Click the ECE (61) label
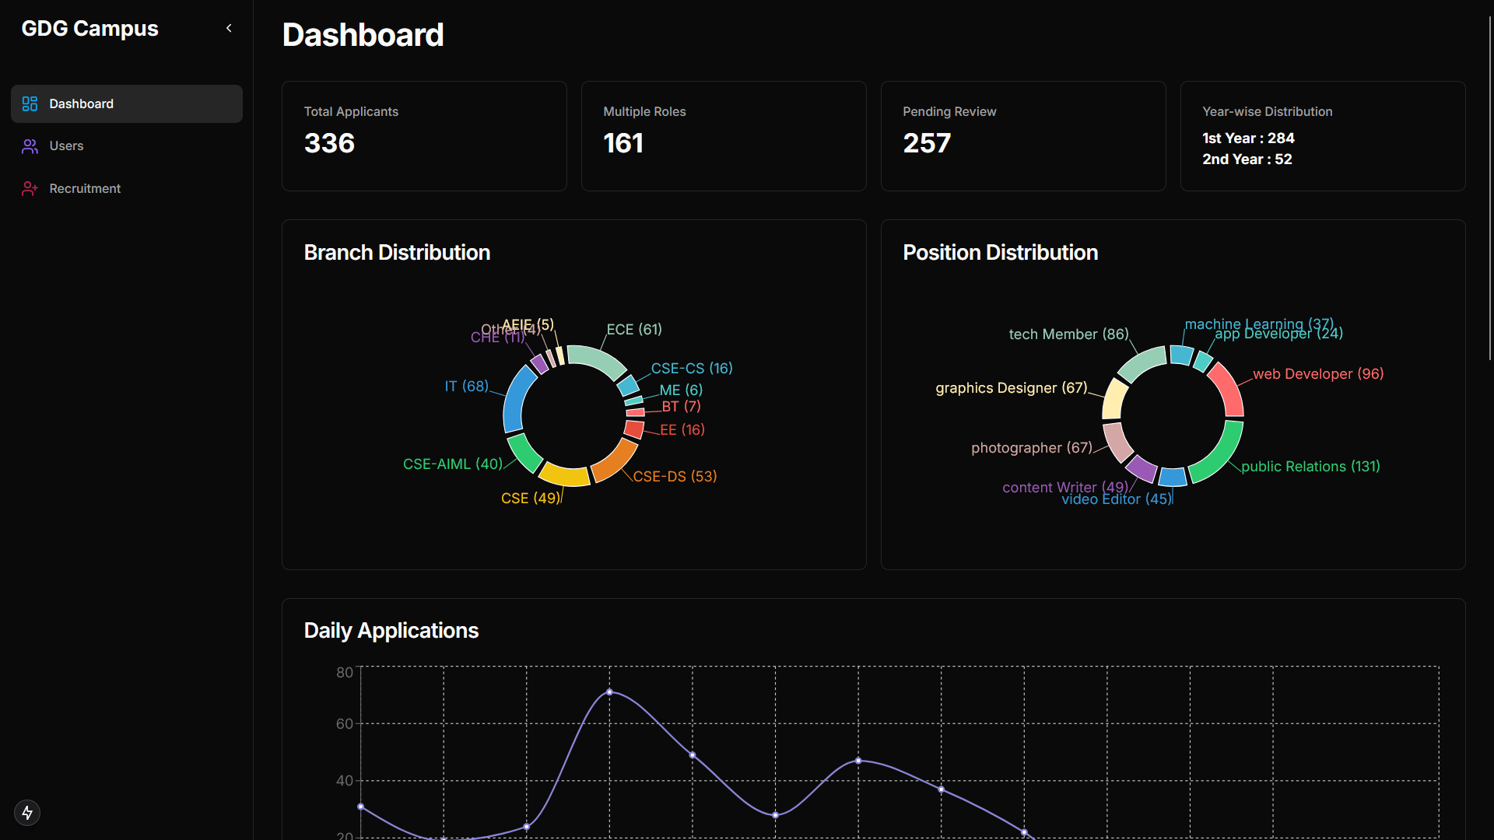Screen dimensions: 1494x840 [634, 330]
